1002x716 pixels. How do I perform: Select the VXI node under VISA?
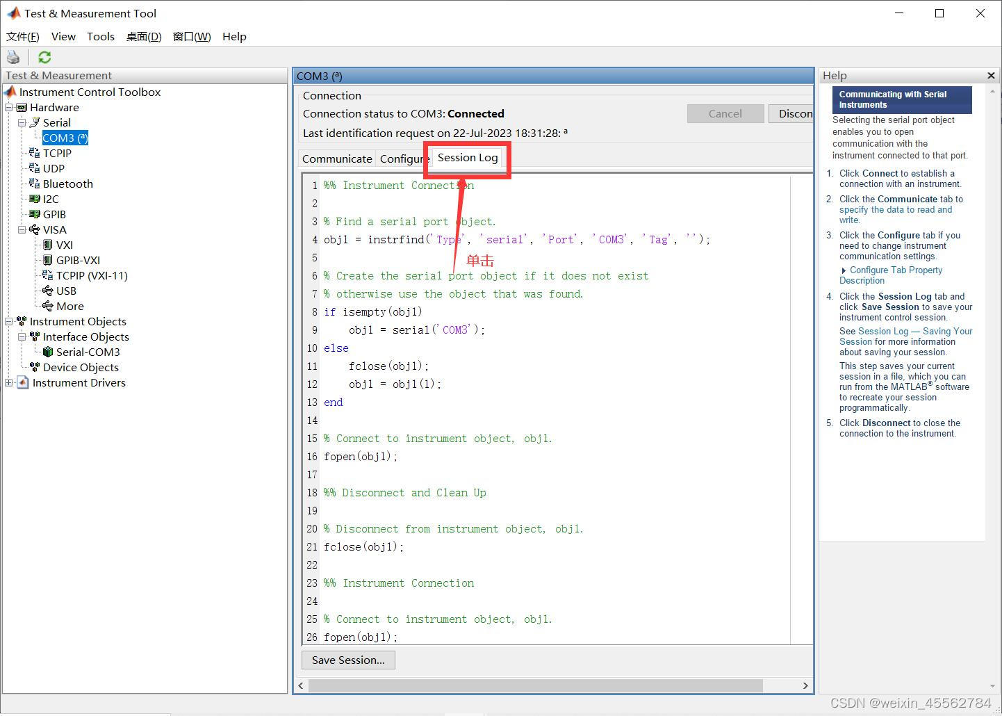point(64,245)
